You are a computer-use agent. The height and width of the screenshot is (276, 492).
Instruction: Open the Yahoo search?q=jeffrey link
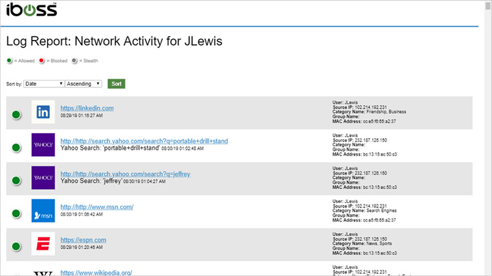pos(125,174)
